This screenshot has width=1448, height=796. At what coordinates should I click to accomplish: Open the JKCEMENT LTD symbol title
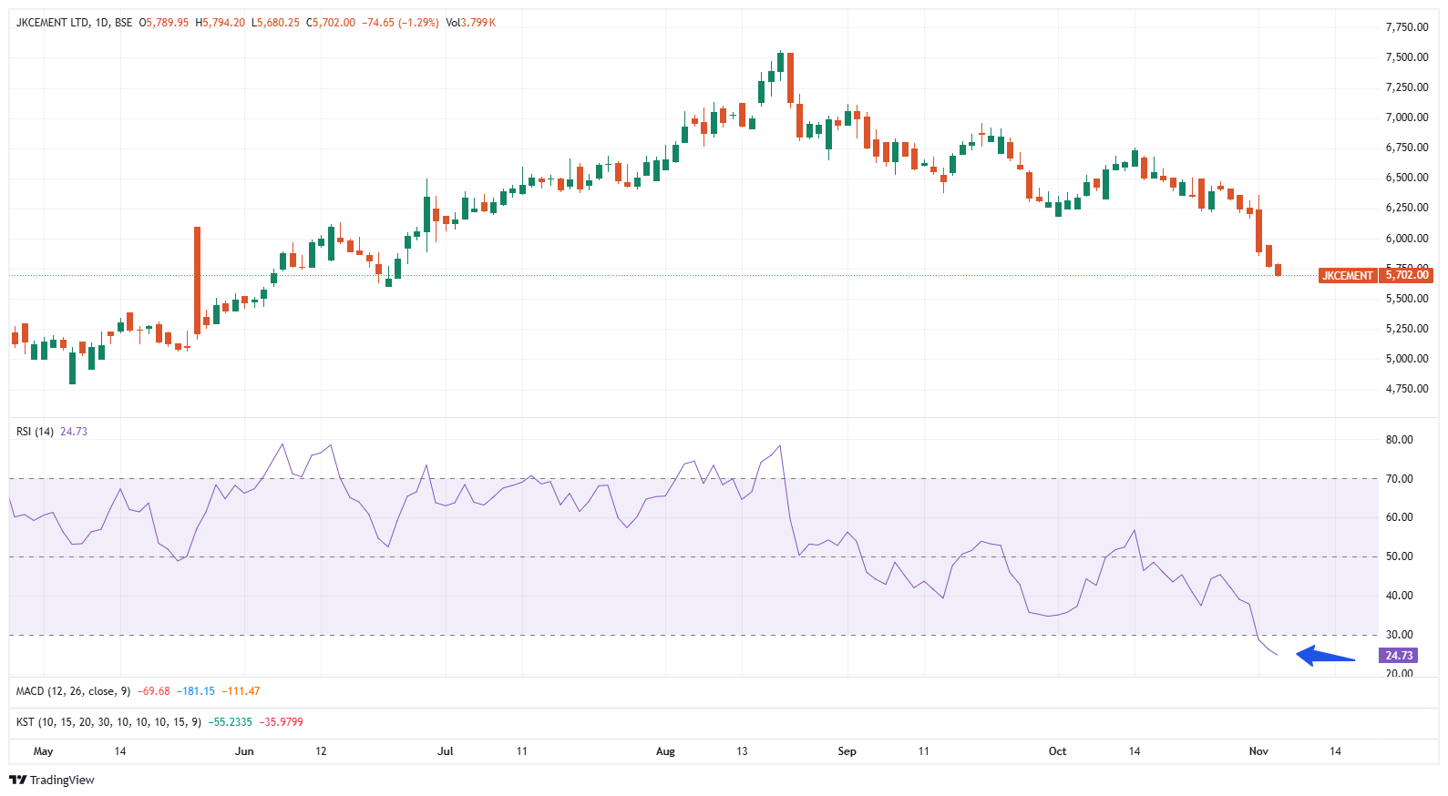coord(53,23)
